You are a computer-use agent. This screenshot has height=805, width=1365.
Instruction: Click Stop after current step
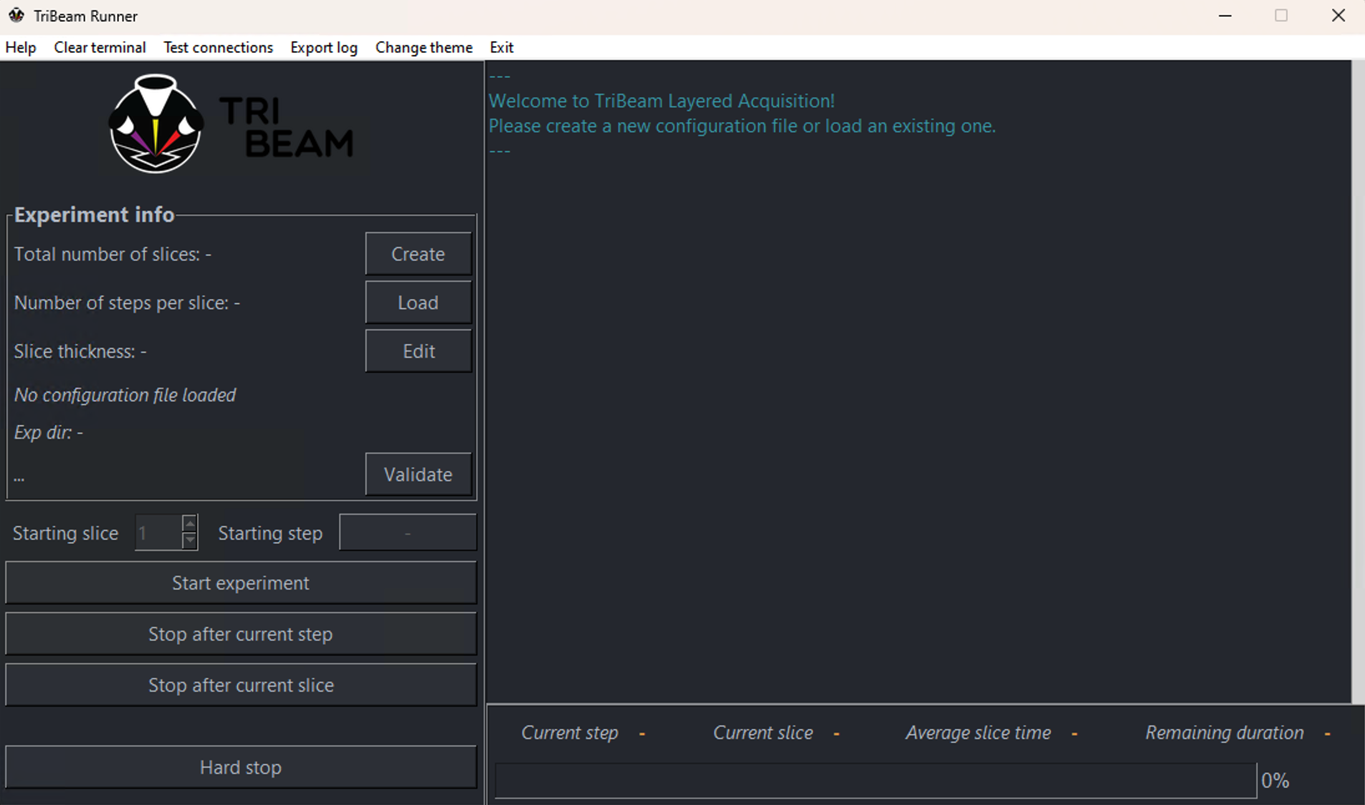(241, 634)
